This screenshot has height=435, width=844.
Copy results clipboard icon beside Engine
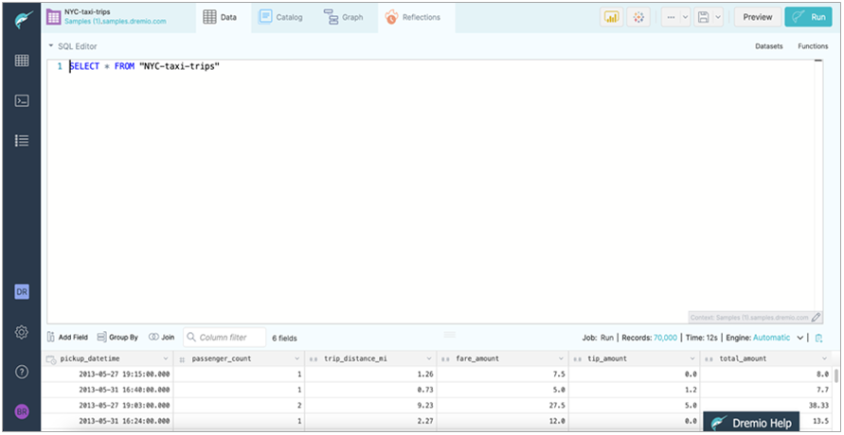(x=818, y=338)
